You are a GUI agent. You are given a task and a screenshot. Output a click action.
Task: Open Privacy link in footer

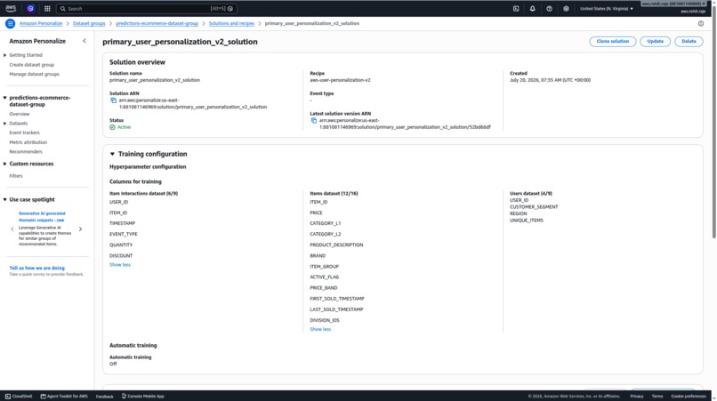click(637, 396)
